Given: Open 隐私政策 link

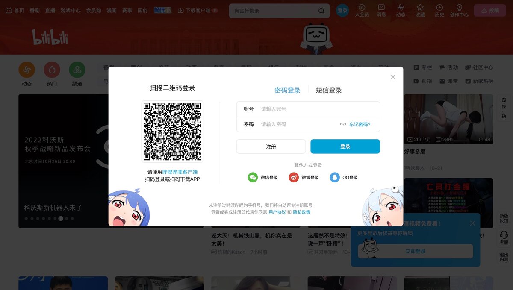Looking at the screenshot, I should [x=301, y=212].
